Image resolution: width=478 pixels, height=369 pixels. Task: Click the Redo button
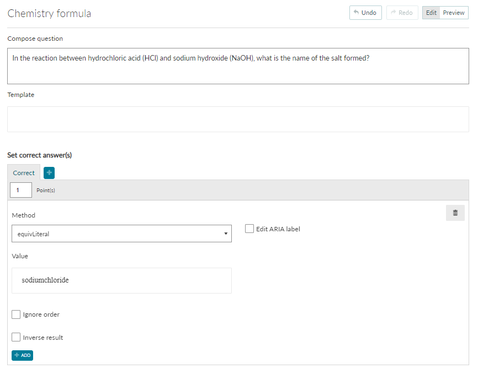[x=402, y=13]
